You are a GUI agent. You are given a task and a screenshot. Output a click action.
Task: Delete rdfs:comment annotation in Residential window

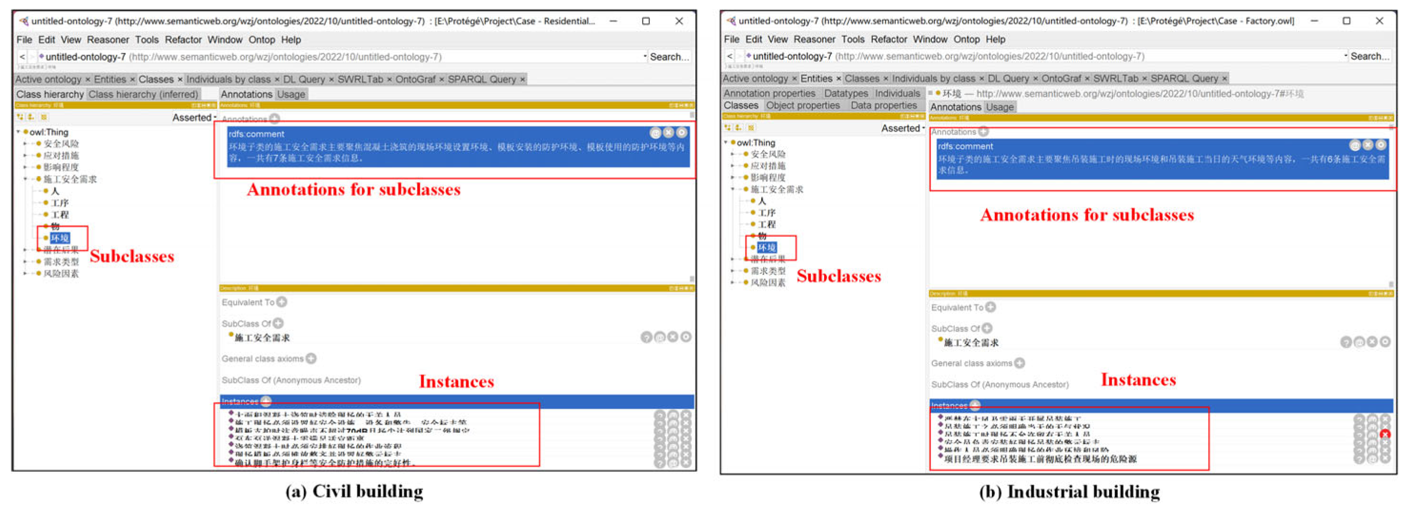pyautogui.click(x=668, y=133)
